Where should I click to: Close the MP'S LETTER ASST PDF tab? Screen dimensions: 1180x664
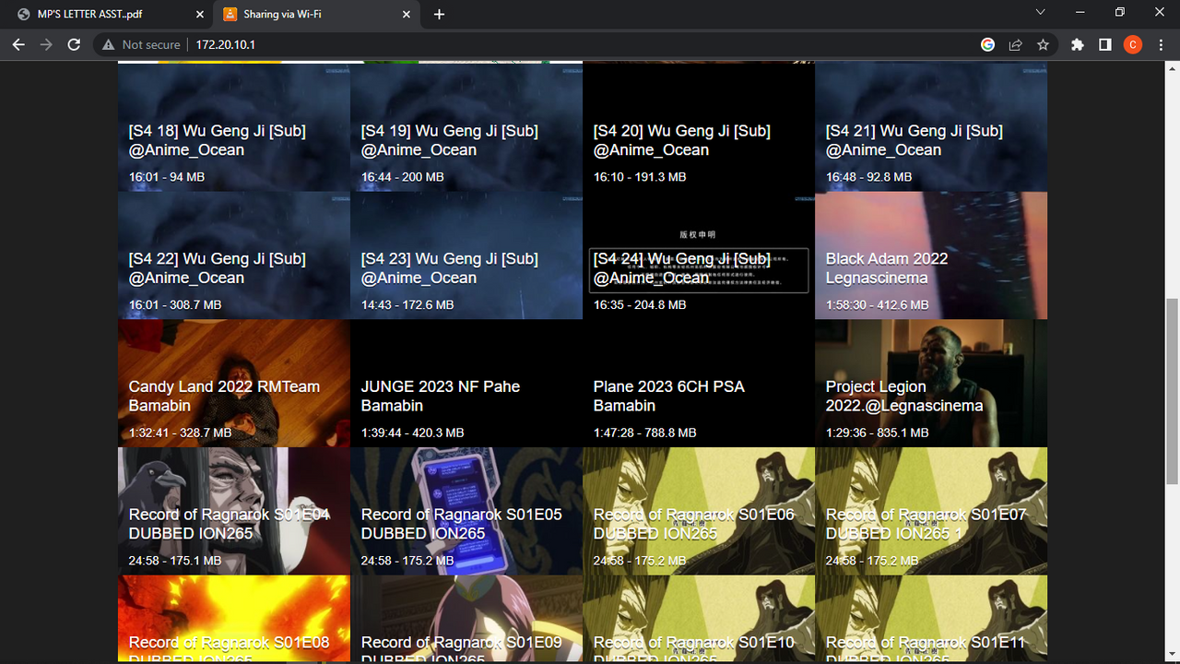click(198, 14)
